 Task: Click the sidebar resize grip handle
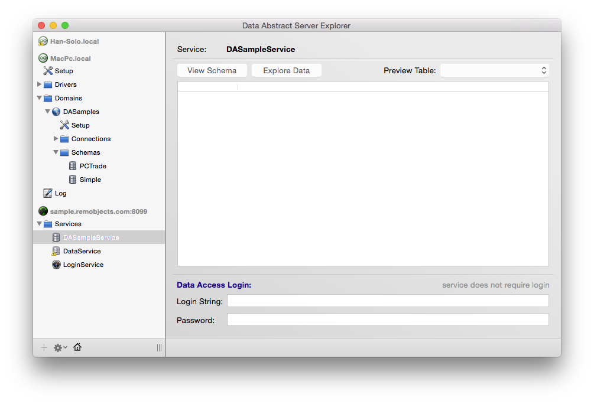tap(159, 347)
